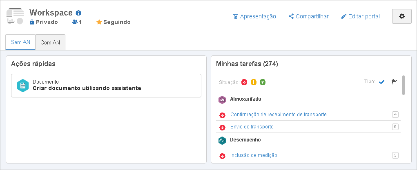Click the Workspace info icon
Image resolution: width=417 pixels, height=170 pixels.
pos(78,13)
